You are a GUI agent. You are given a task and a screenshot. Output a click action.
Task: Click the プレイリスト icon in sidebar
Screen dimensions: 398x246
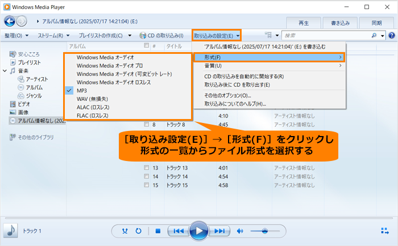13,62
